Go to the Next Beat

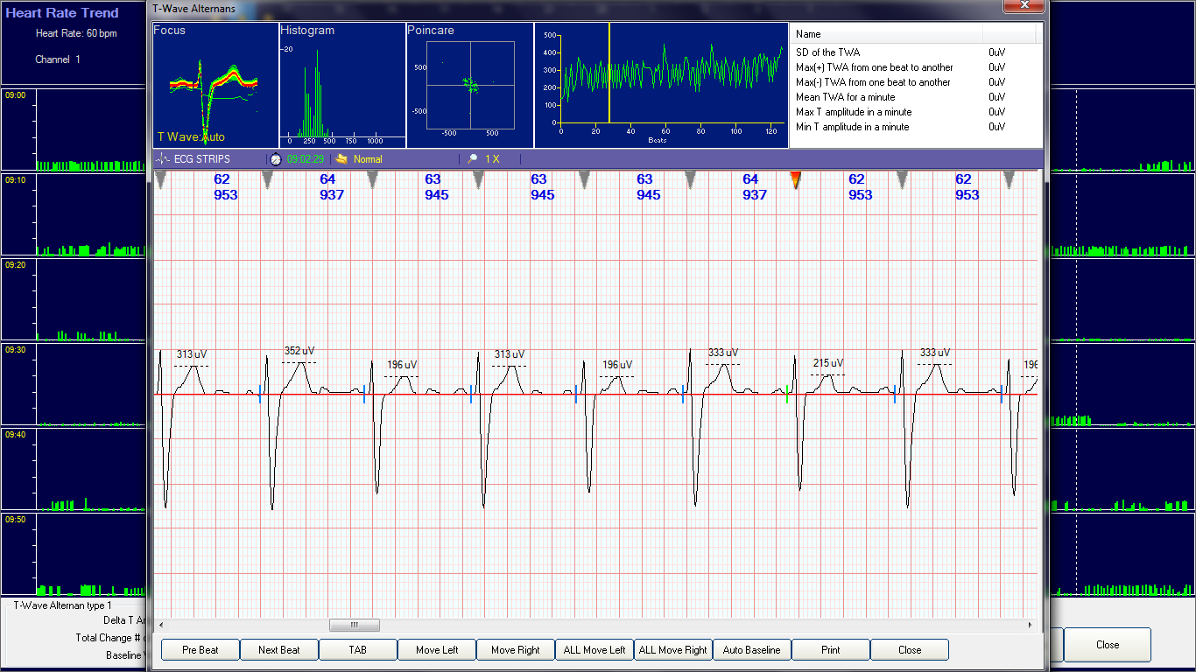pyautogui.click(x=279, y=650)
